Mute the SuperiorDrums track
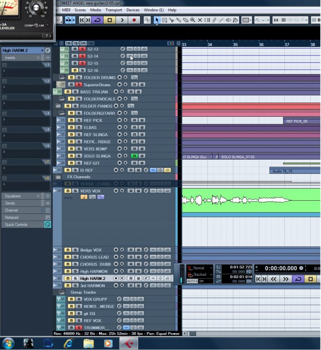The height and width of the screenshot is (350, 321). pos(71,85)
